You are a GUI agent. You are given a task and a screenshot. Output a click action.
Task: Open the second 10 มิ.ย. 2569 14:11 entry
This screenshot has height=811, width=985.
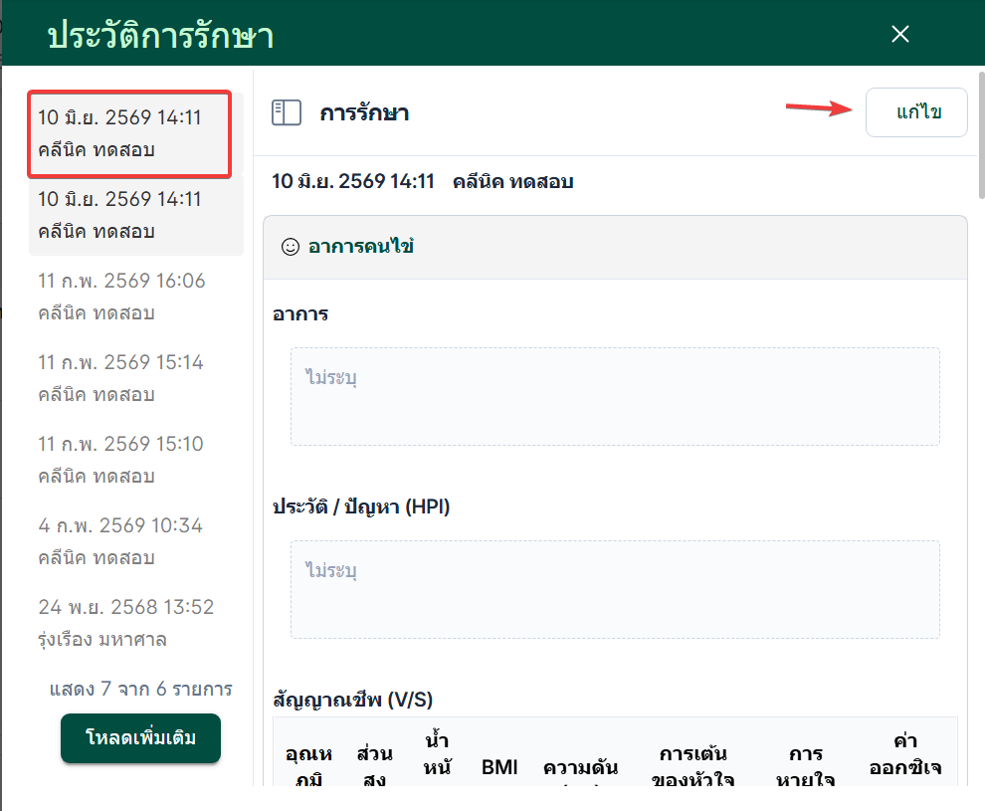136,216
